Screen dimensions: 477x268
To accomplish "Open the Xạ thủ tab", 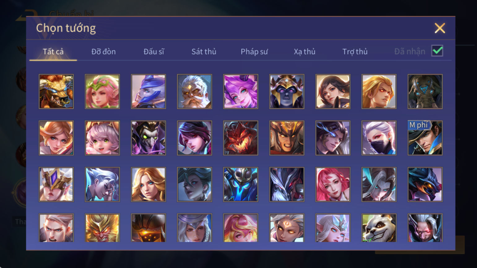I will [x=305, y=51].
